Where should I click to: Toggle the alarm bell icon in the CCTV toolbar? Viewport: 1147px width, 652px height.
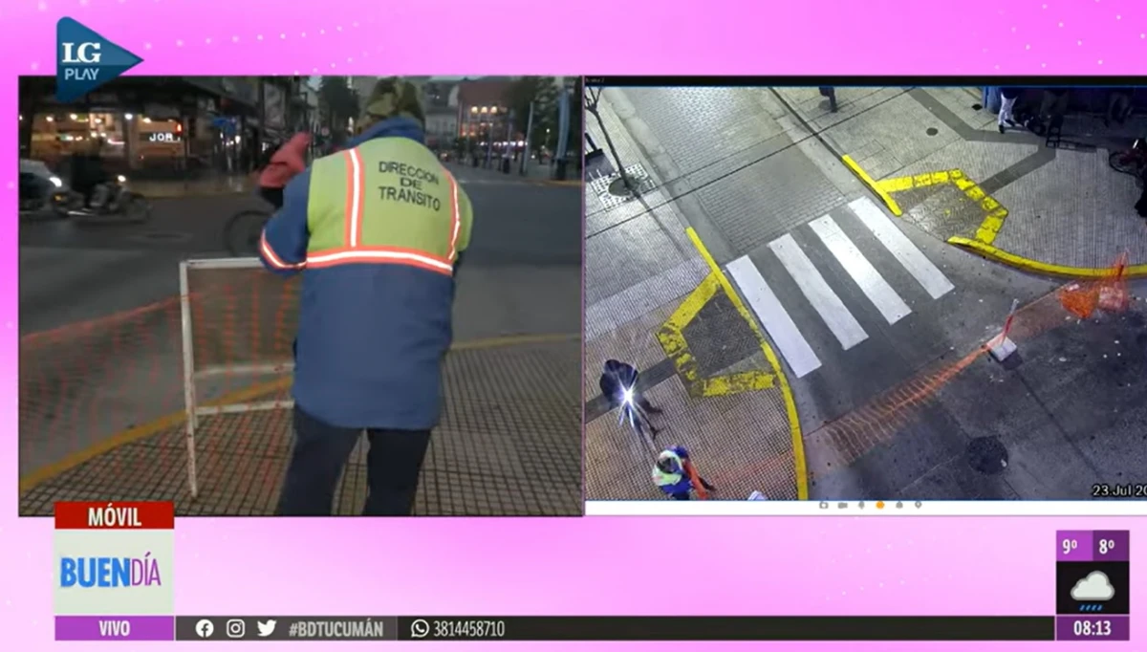tap(899, 505)
